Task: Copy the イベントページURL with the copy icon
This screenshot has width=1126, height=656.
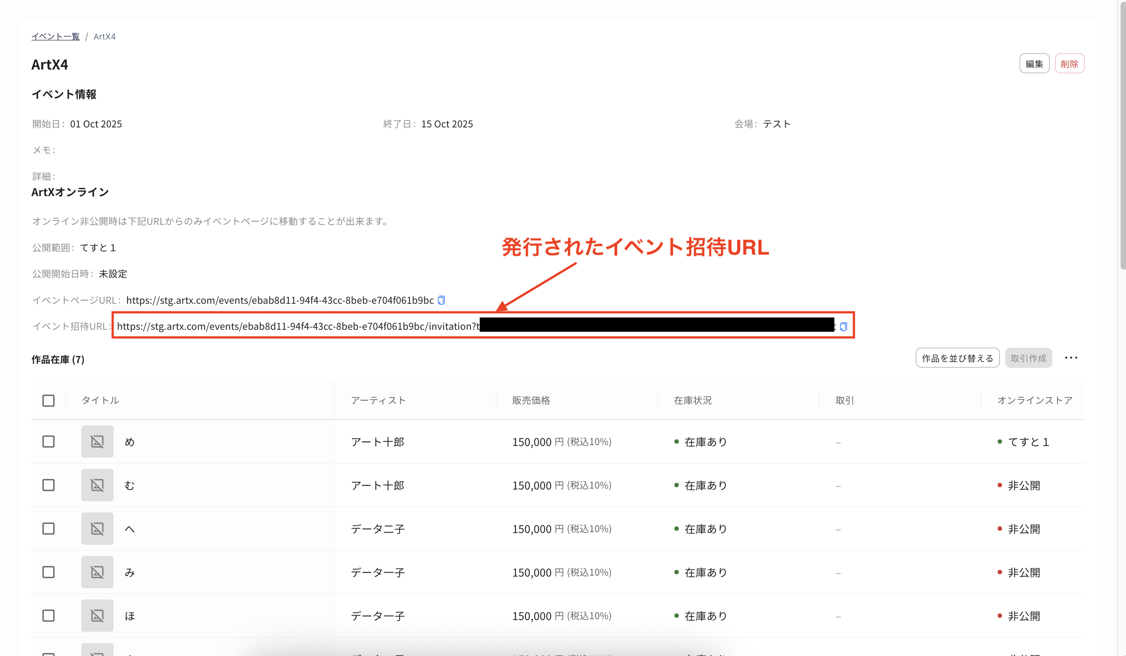Action: point(441,300)
